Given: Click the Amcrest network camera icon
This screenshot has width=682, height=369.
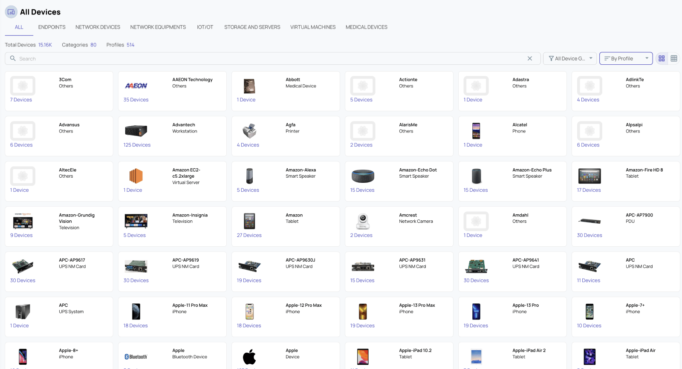Looking at the screenshot, I should point(363,221).
